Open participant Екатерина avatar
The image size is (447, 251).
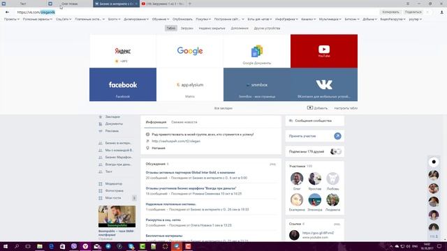[x=297, y=200]
